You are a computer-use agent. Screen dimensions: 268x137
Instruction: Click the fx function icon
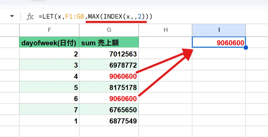pos(30,17)
